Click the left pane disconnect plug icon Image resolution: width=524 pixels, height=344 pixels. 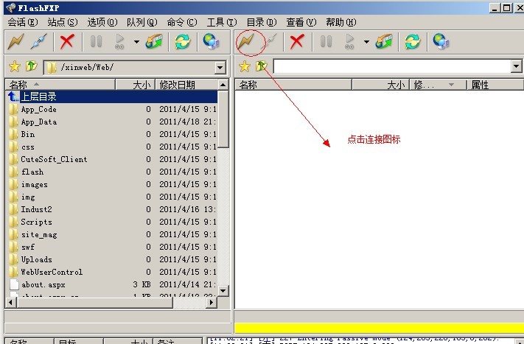point(39,42)
